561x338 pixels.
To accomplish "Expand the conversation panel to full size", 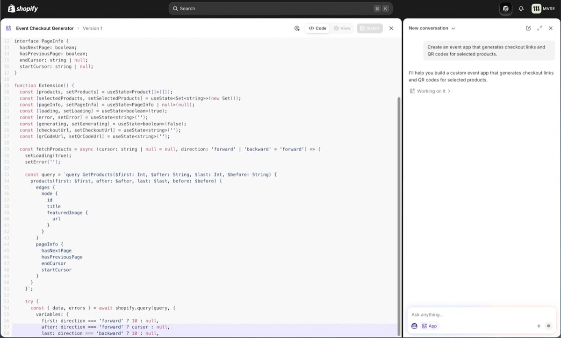I will (x=539, y=28).
